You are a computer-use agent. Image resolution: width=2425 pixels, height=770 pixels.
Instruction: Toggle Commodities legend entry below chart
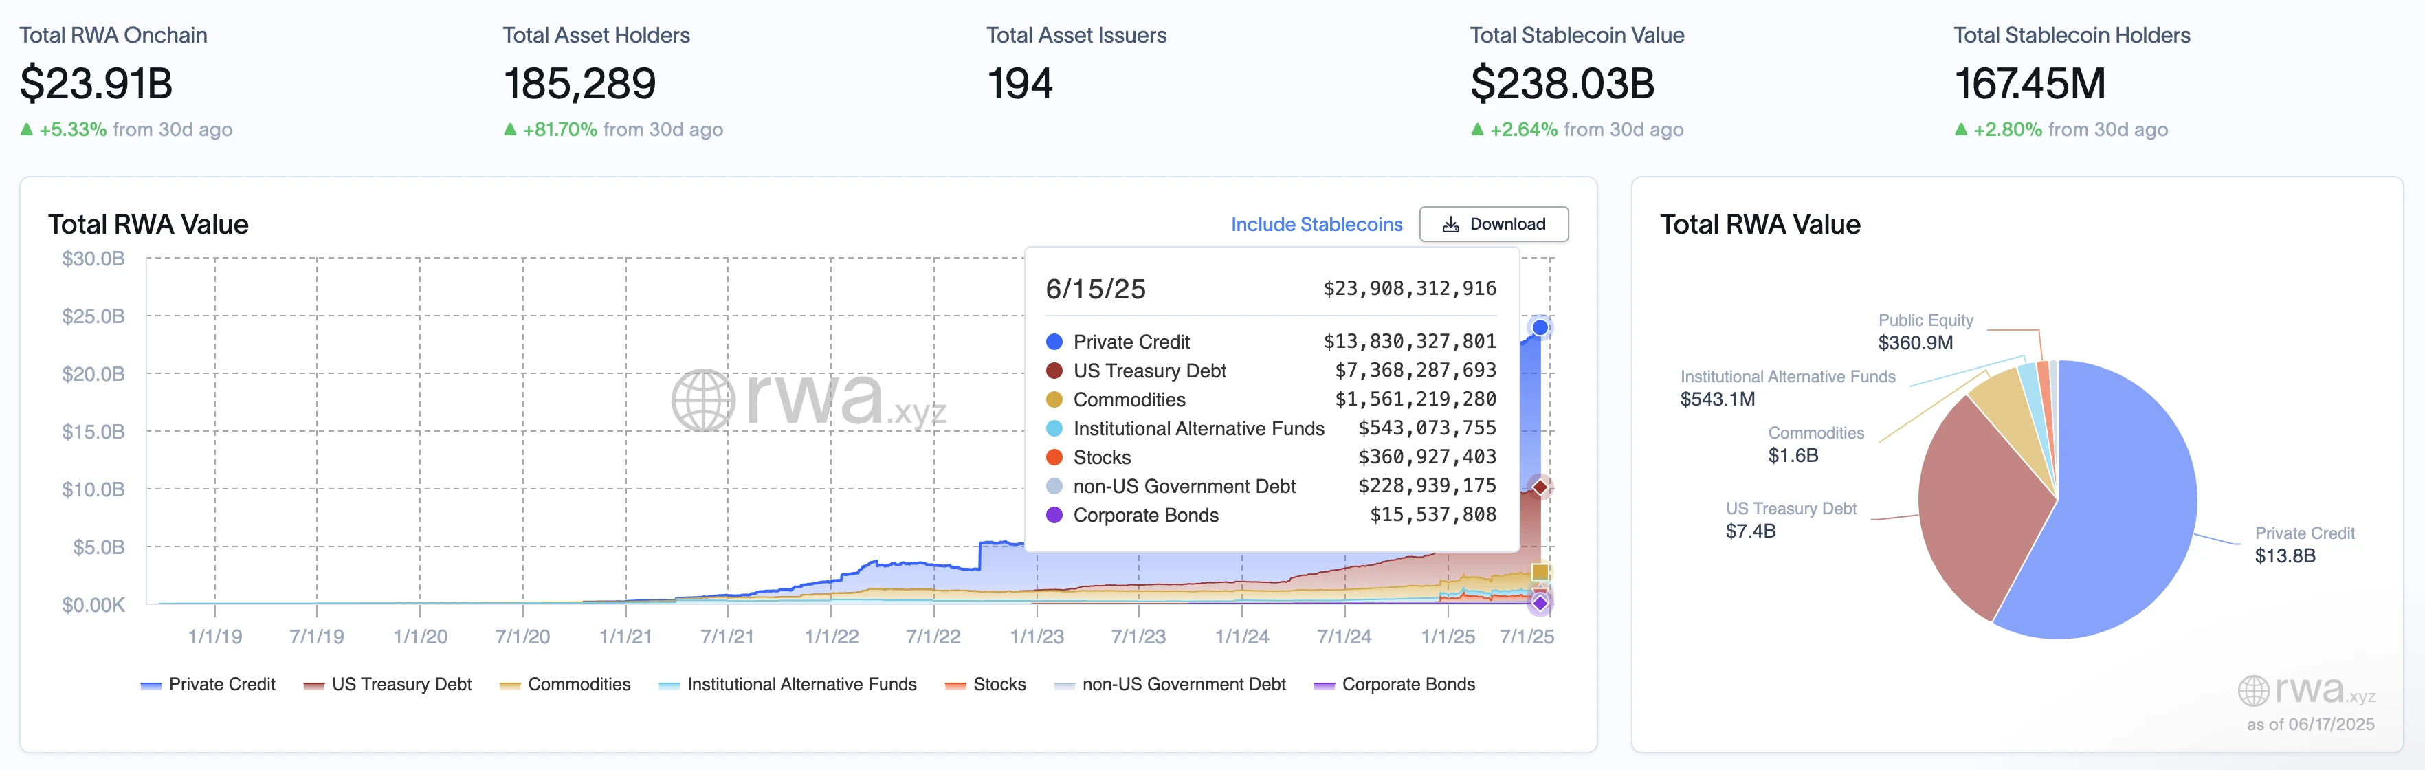pos(566,684)
